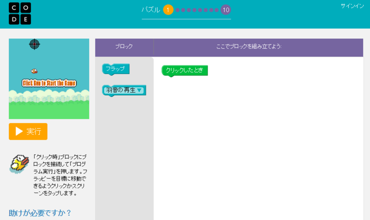Go to puzzle 6 progress dot
This screenshot has width=370, height=220.
coord(200,10)
